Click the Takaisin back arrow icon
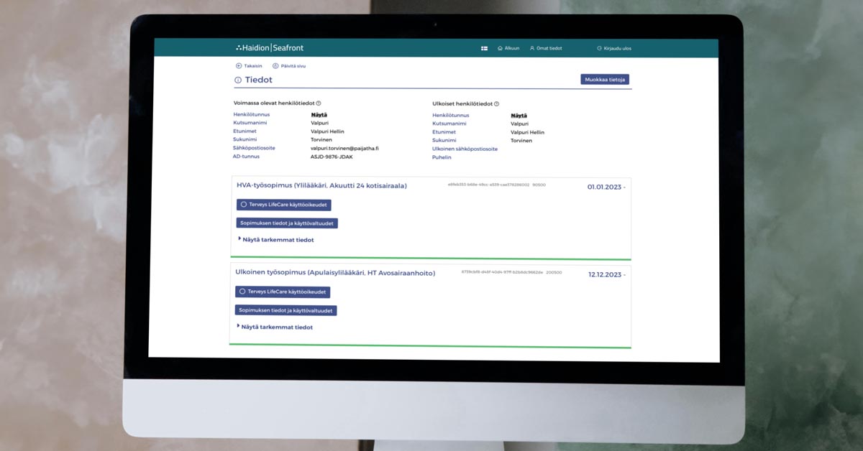This screenshot has height=451, width=863. point(239,66)
